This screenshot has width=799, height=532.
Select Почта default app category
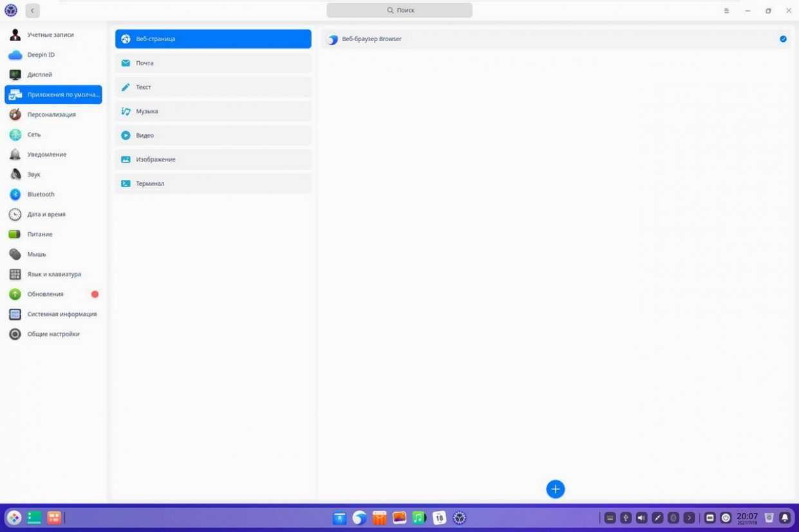(x=213, y=63)
